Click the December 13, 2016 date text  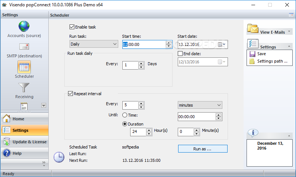(270, 146)
